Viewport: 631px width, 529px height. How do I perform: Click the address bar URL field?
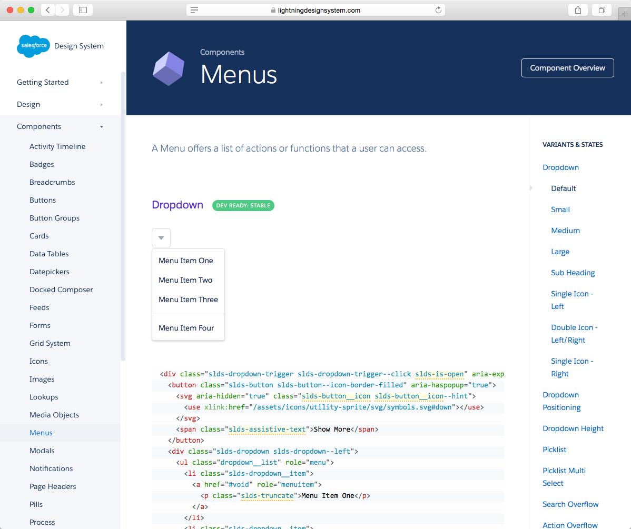pos(316,10)
